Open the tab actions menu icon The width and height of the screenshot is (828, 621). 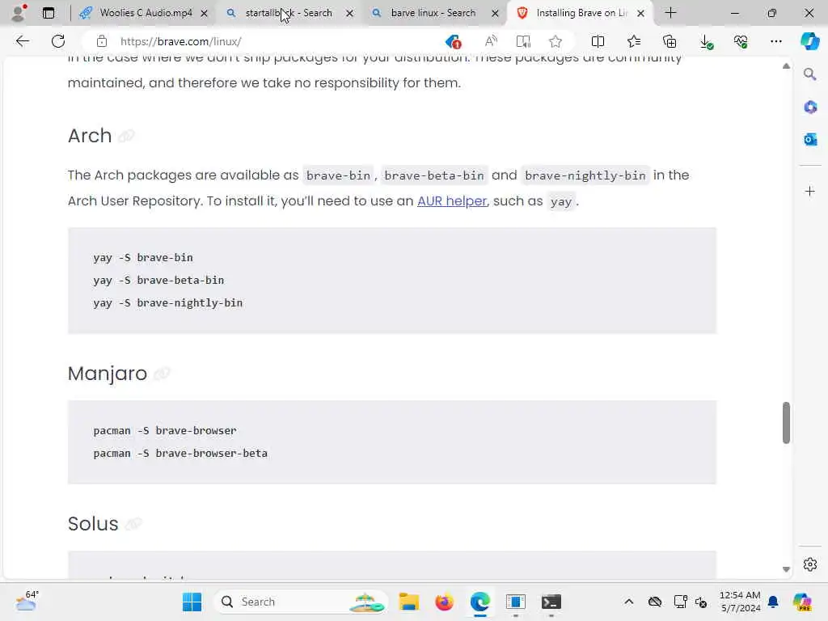pyautogui.click(x=48, y=13)
